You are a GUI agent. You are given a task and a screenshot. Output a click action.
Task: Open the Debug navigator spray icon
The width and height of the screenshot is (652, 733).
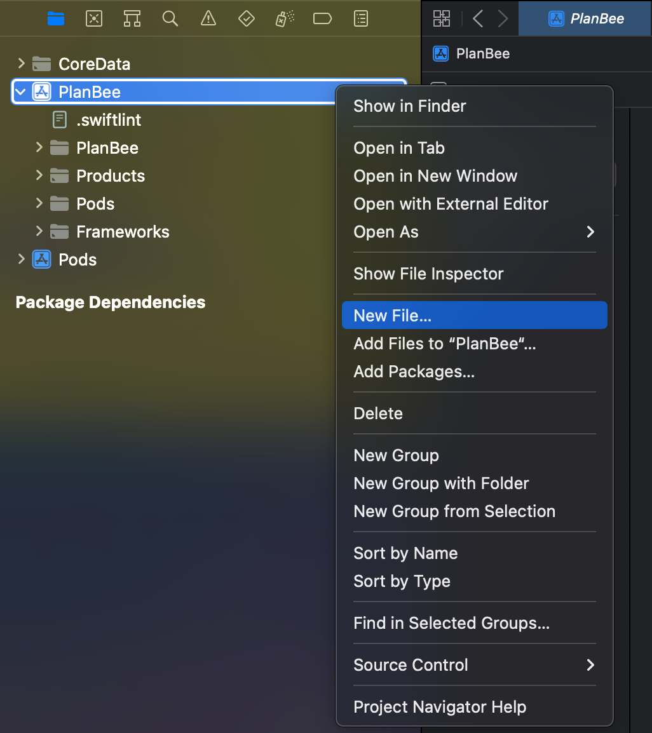click(x=284, y=18)
